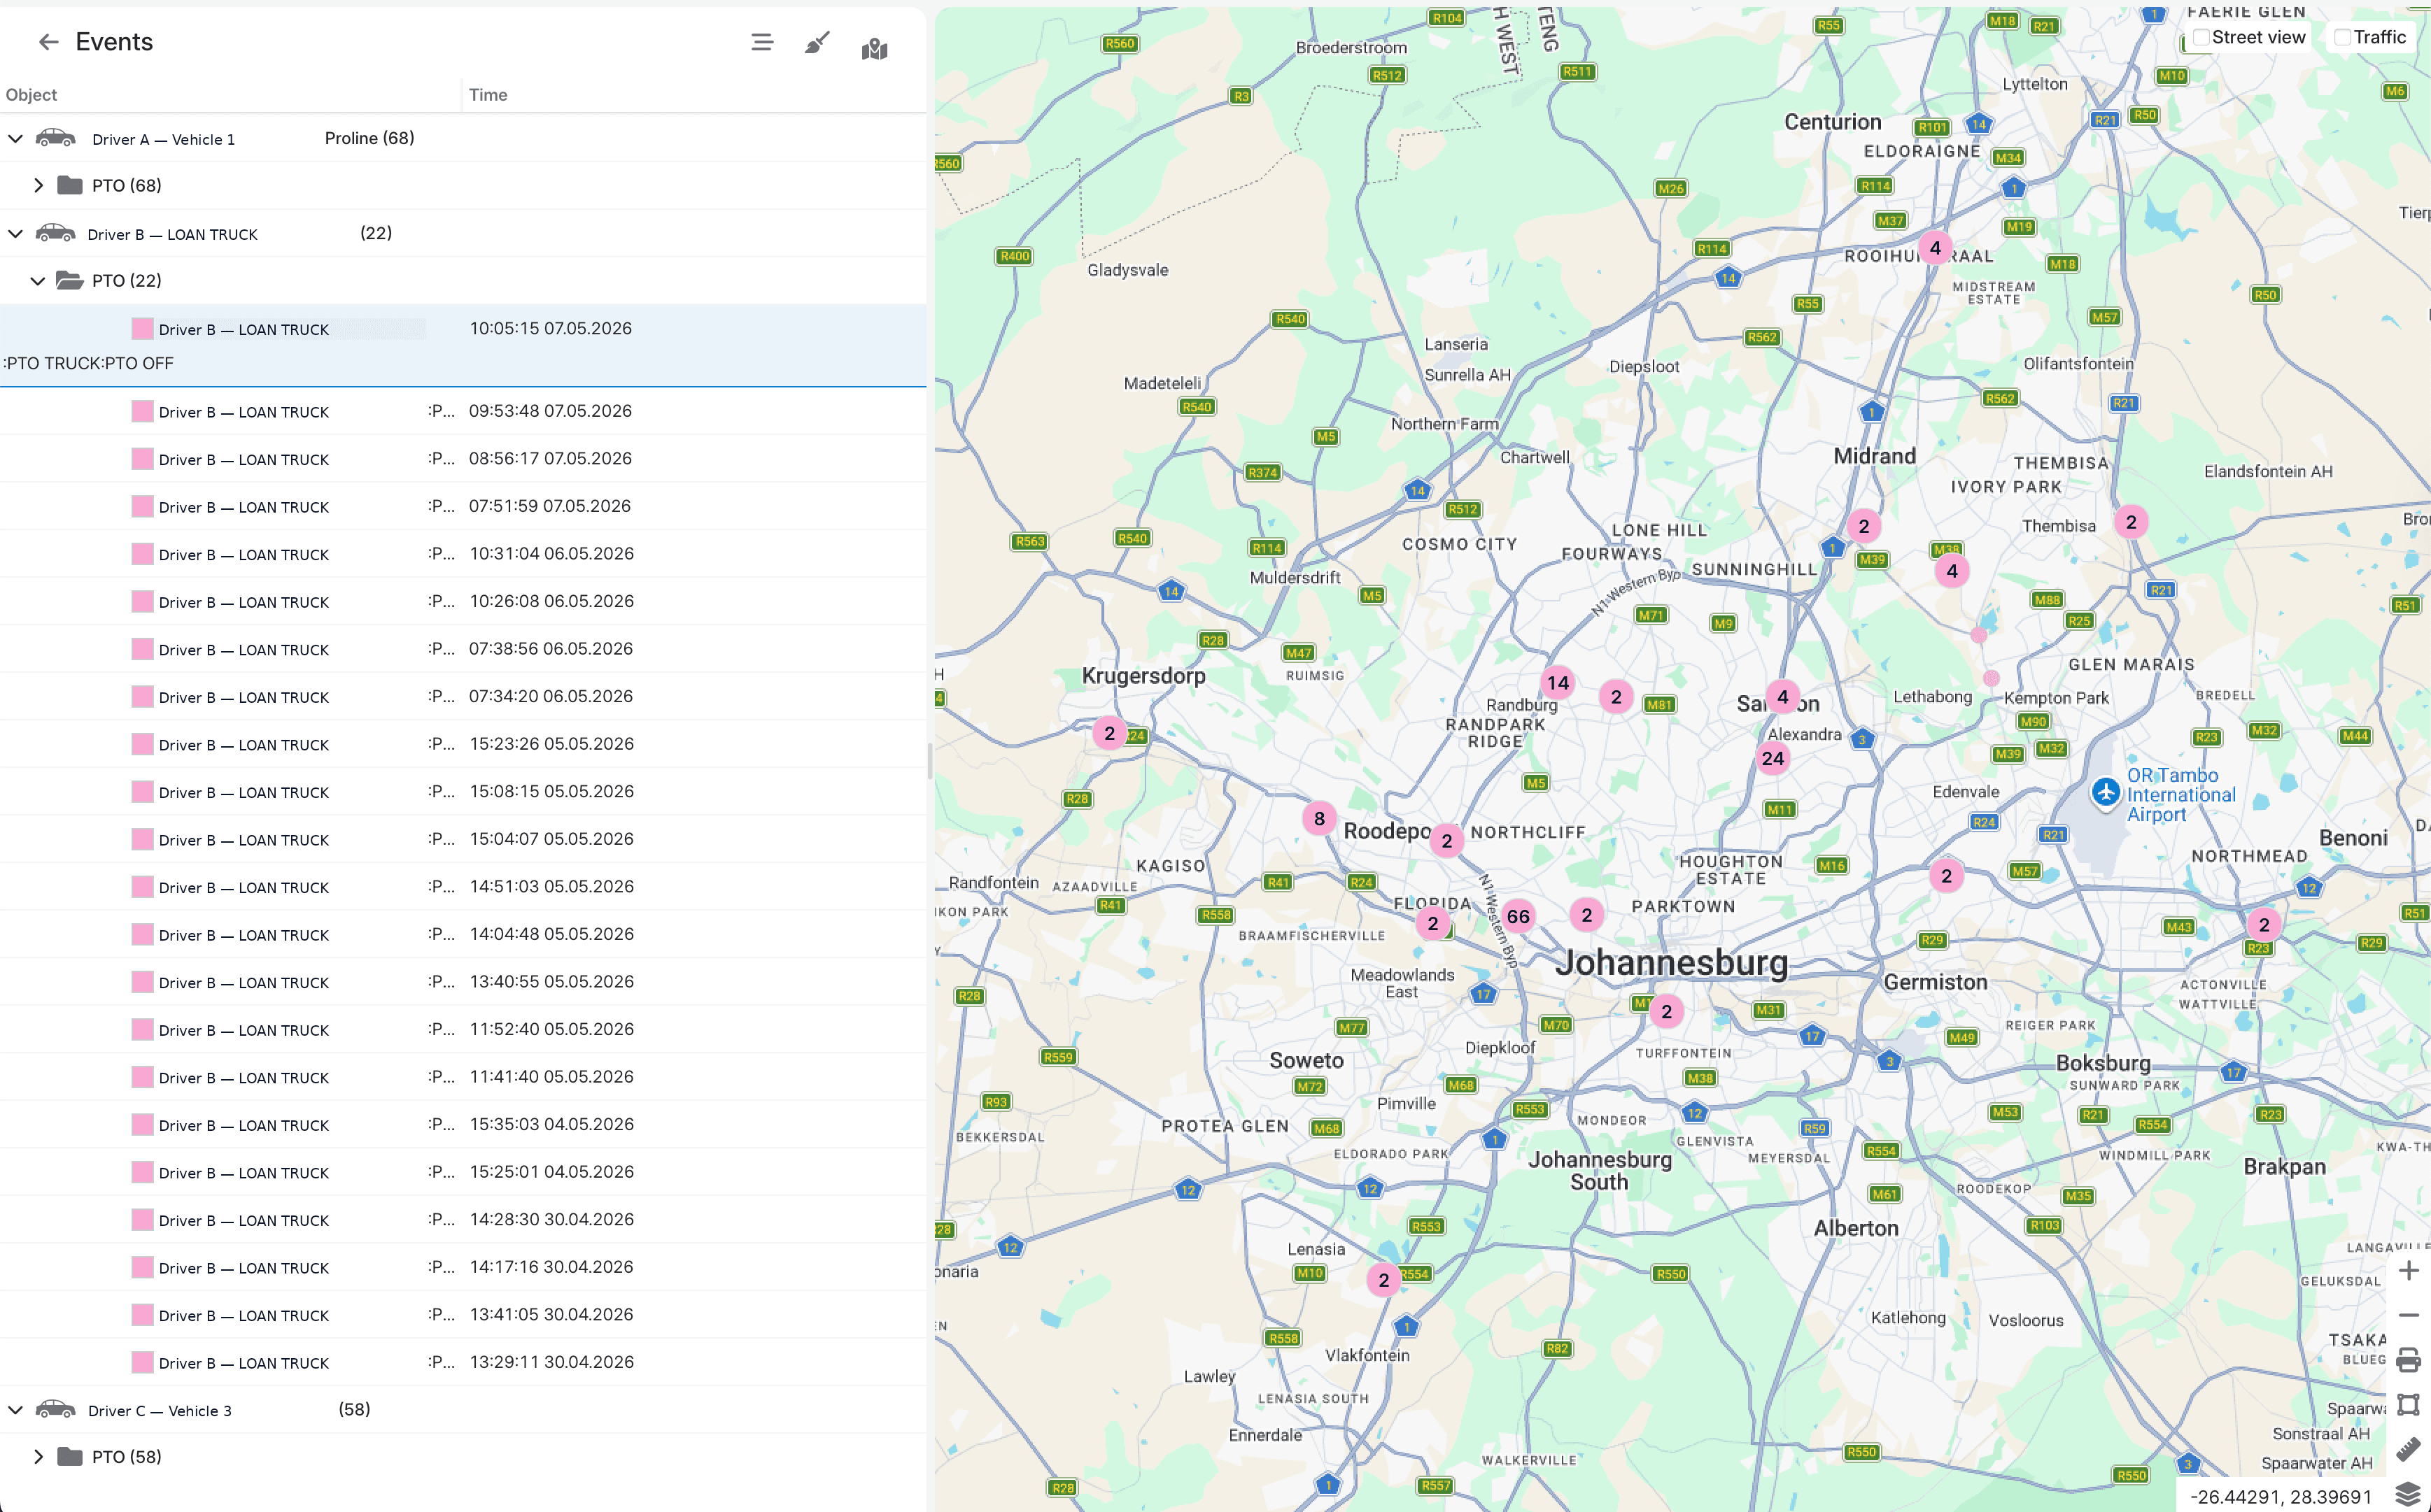Select event at 10:31:04 06.05.2026
This screenshot has height=1512, width=2431.
463,554
